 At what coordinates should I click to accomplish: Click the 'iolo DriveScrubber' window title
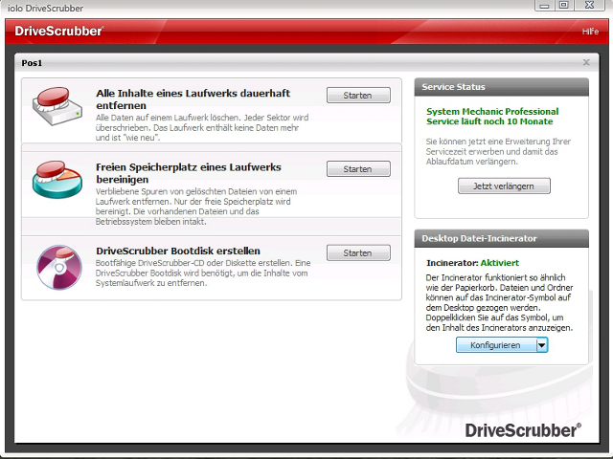pyautogui.click(x=45, y=9)
